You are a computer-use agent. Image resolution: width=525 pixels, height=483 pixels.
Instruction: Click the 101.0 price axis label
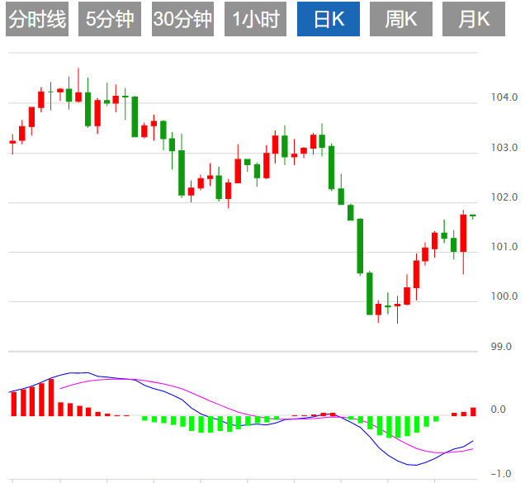(502, 247)
